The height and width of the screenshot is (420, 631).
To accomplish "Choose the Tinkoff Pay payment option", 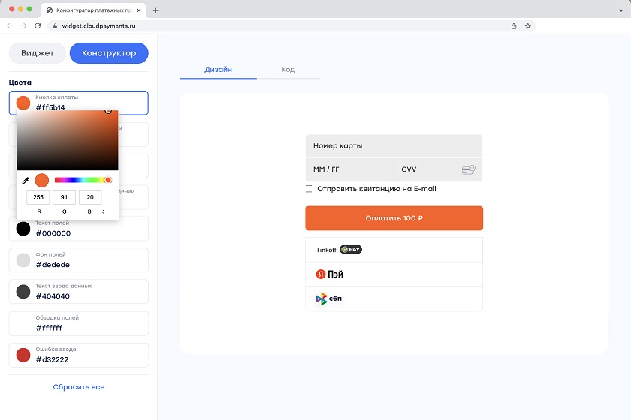I will click(x=394, y=250).
